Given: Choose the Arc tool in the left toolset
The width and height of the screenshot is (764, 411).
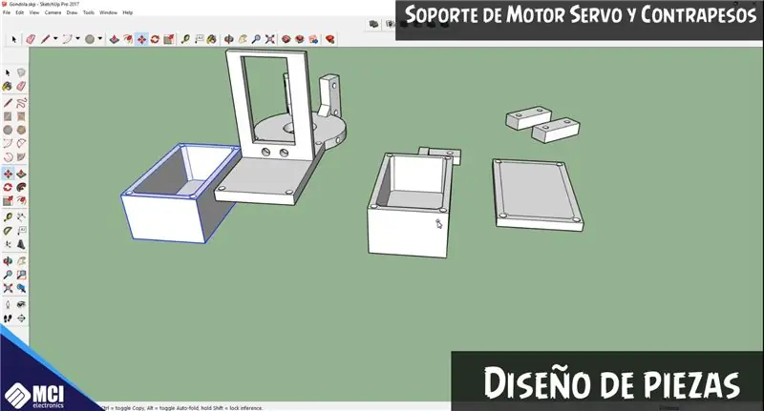Looking at the screenshot, I should 8,143.
